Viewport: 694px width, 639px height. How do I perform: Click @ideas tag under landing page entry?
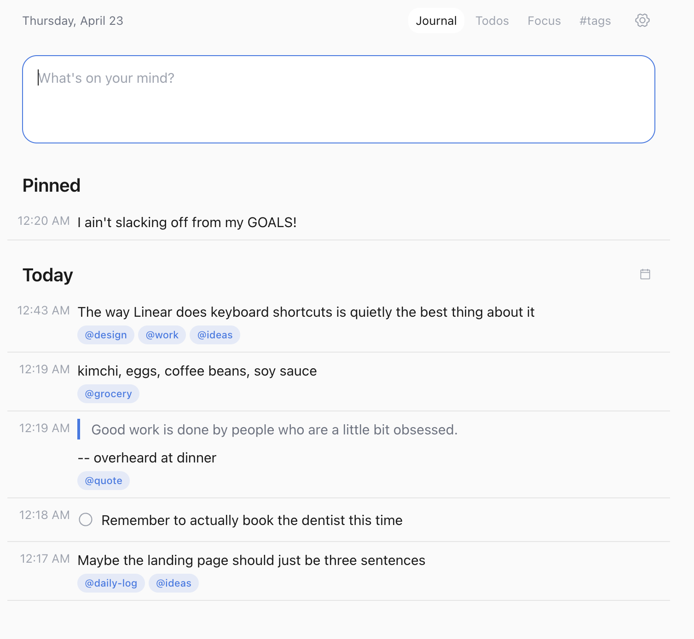pos(173,583)
